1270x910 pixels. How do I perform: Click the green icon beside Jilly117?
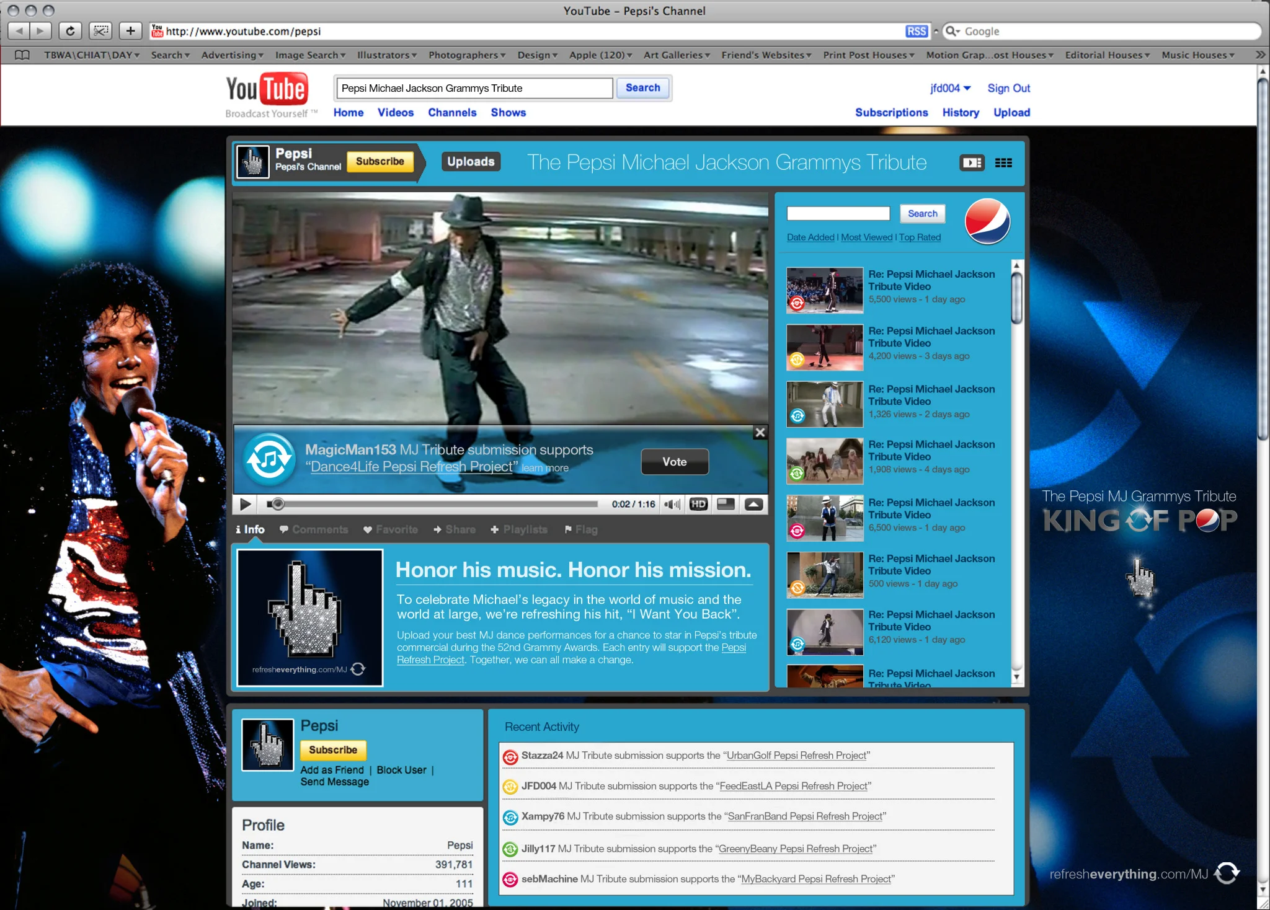pos(510,849)
